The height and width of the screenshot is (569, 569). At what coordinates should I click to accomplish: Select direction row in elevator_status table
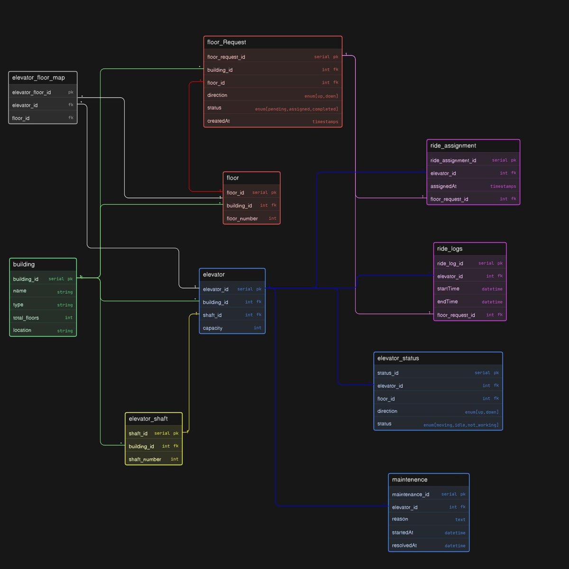[438, 411]
